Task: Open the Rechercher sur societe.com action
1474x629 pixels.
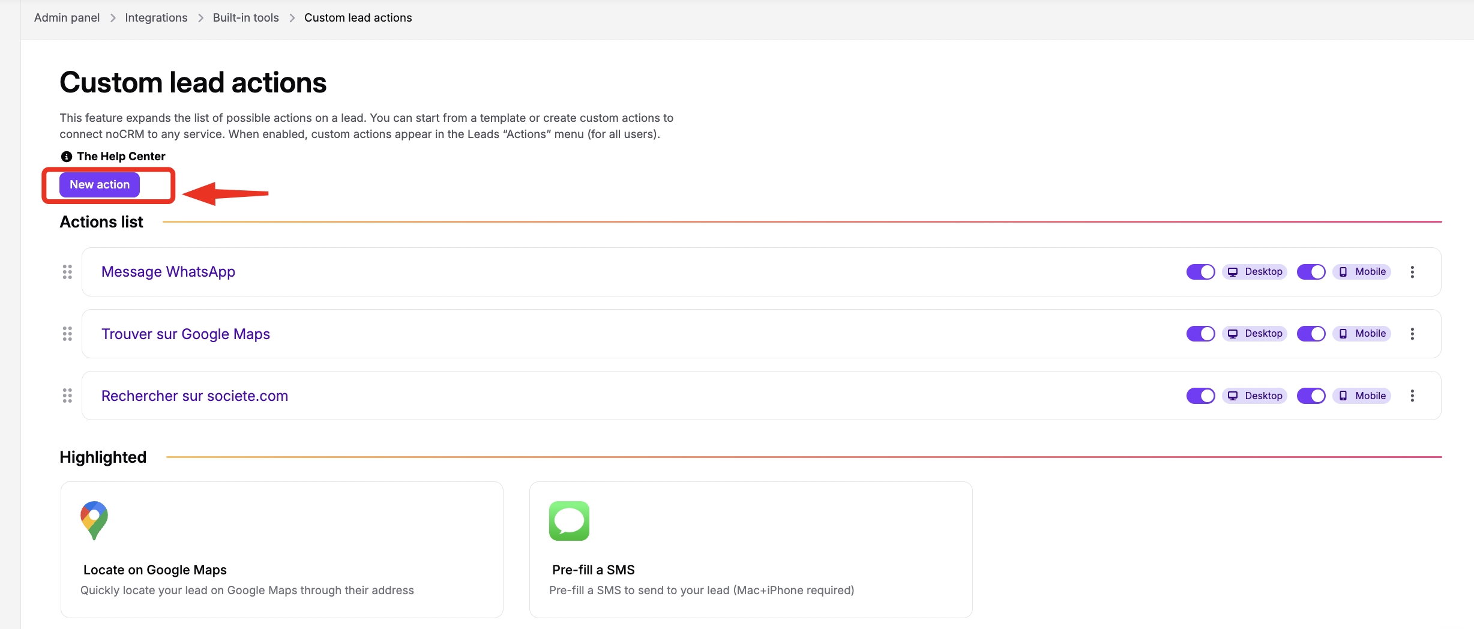Action: click(194, 396)
